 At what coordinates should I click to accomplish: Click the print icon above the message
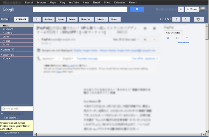point(145,28)
